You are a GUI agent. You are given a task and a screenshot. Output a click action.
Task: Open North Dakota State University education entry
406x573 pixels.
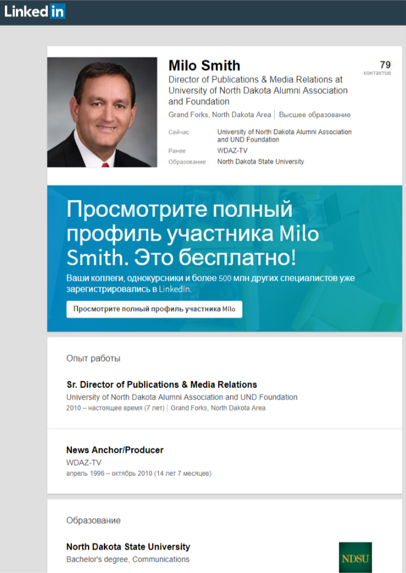128,547
